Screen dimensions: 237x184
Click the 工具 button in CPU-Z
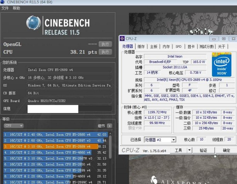pyautogui.click(x=178, y=150)
